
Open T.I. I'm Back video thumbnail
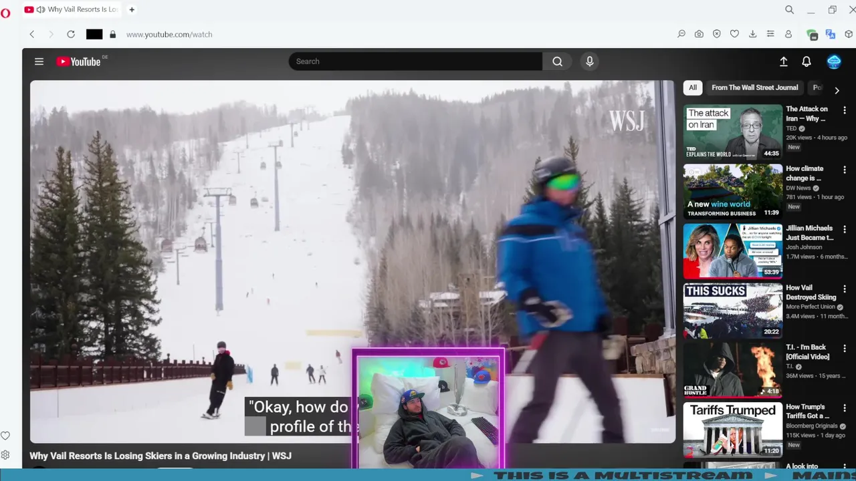[x=733, y=369]
